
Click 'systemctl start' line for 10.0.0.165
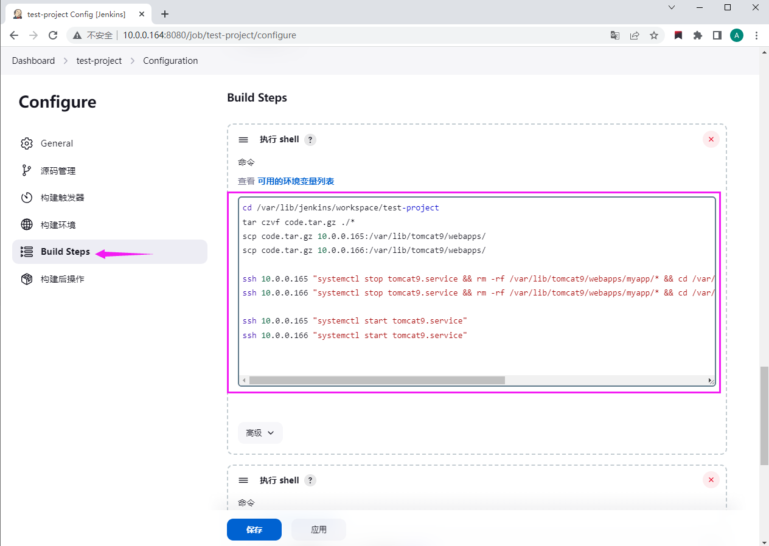[355, 320]
